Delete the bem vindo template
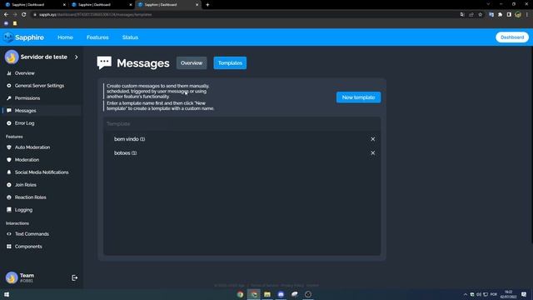Image resolution: width=533 pixels, height=300 pixels. coord(373,139)
